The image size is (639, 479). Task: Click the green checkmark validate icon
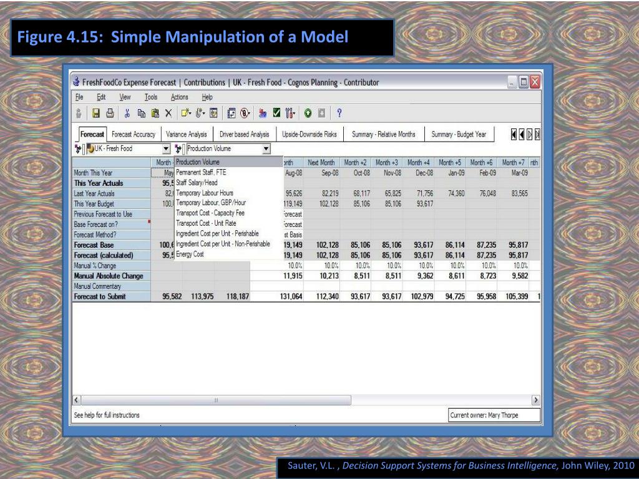click(276, 113)
